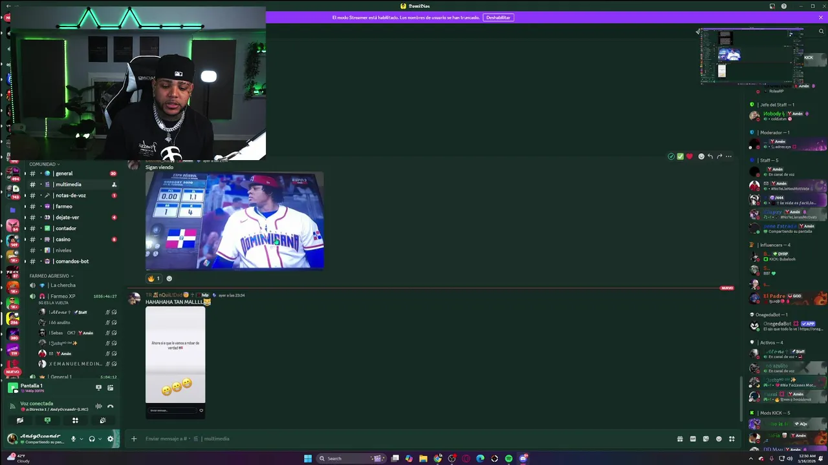Open Pantalla 1 stream settings icon
This screenshot has height=465, width=828.
tap(110, 387)
